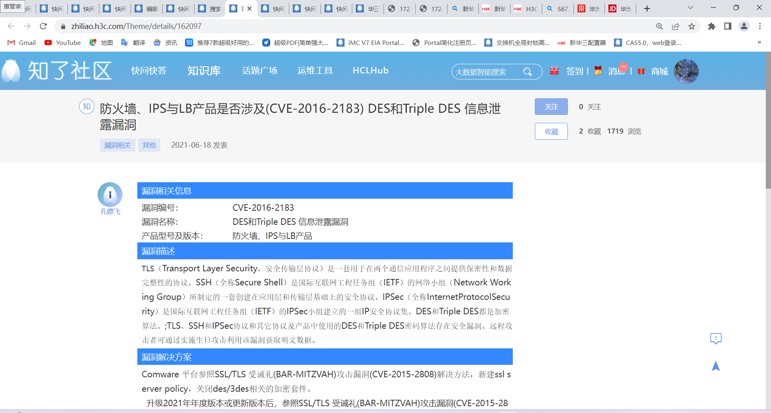Viewport: 771px width, 413px height.
Task: Open the 知识库 section
Action: click(x=204, y=71)
